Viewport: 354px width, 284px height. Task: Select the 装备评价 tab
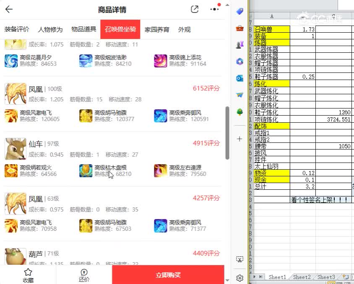[x=16, y=29]
